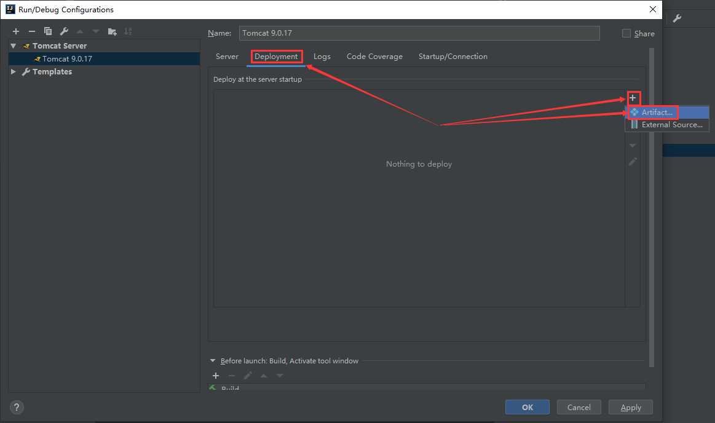This screenshot has width=715, height=423.
Task: Move before launch task down
Action: pyautogui.click(x=280, y=376)
